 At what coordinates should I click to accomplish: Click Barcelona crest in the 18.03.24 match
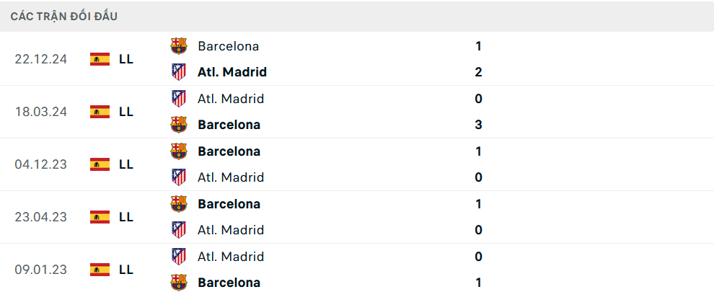coord(178,125)
